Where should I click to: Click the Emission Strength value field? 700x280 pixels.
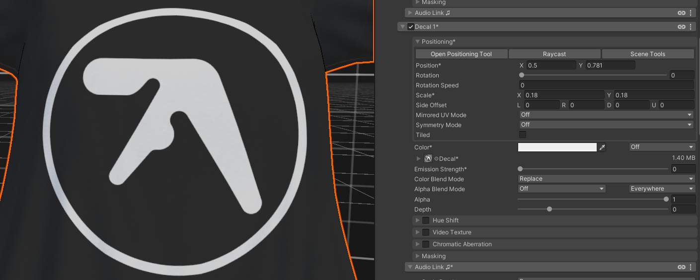[683, 169]
